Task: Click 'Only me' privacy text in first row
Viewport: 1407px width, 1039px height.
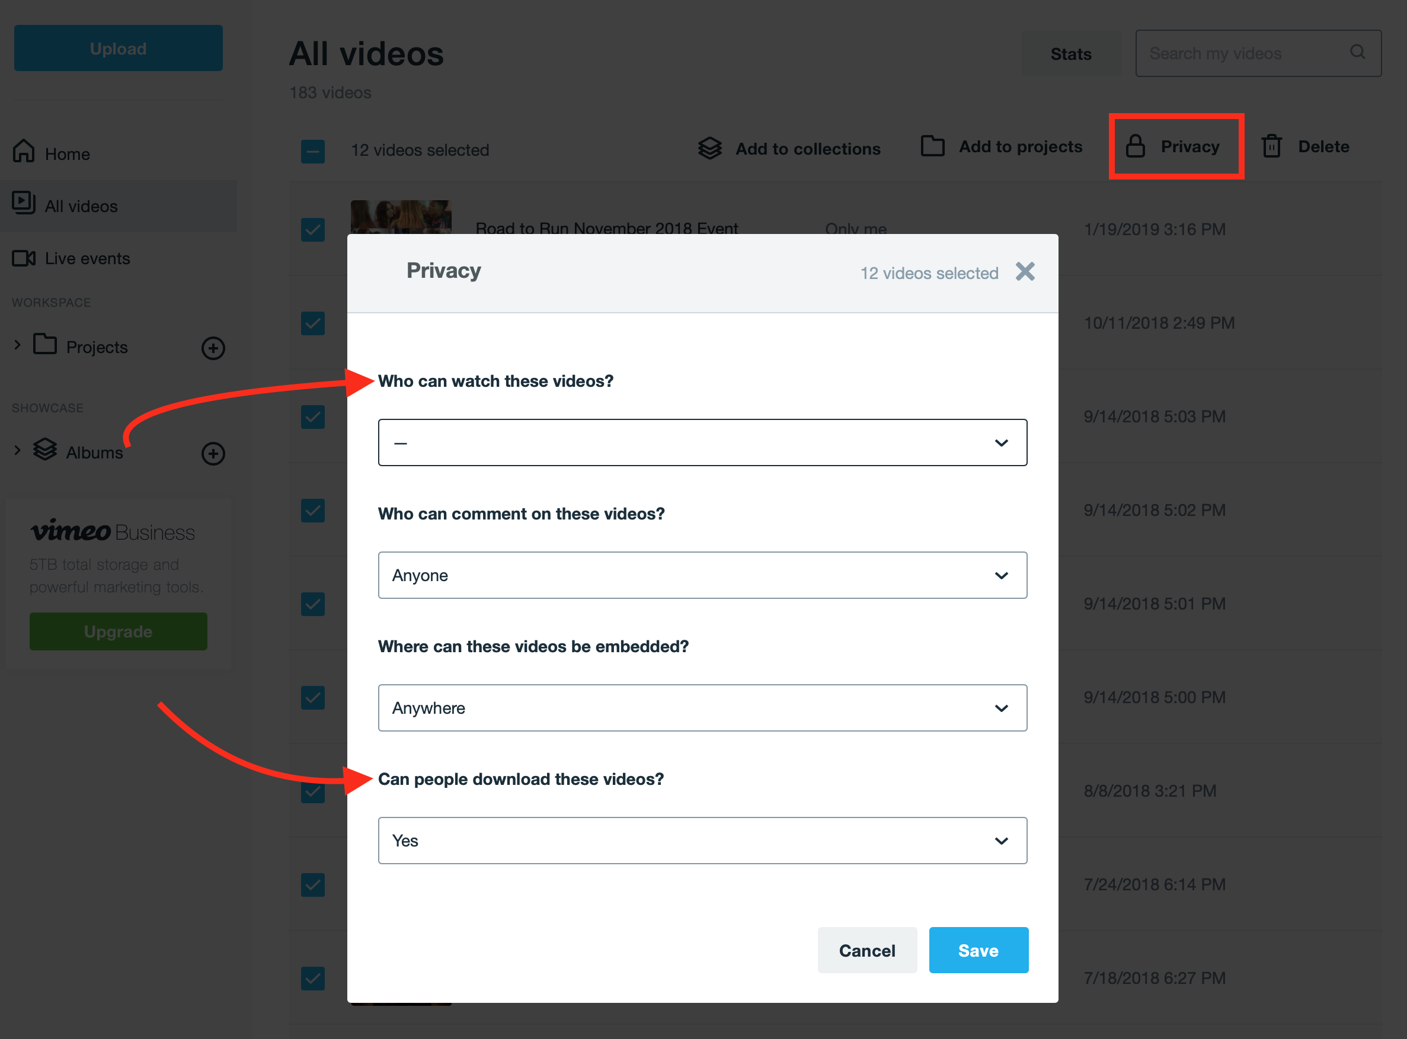Action: (856, 228)
